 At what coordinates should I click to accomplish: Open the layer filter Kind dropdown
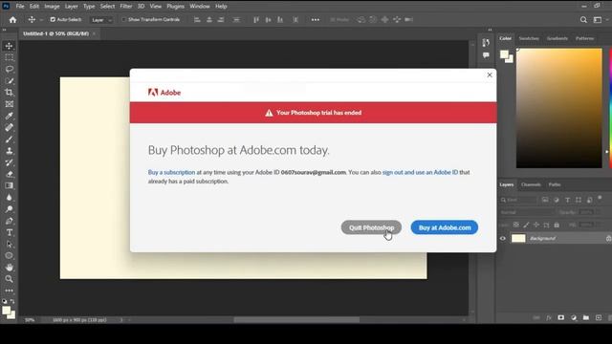[x=518, y=200]
